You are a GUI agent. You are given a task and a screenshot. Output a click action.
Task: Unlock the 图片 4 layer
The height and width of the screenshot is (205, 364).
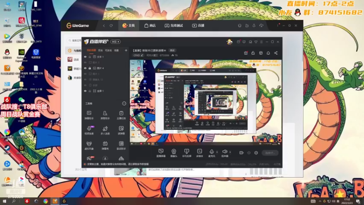point(90,68)
